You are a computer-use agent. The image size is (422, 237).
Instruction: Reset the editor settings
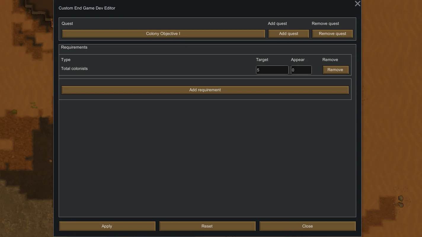(207, 226)
